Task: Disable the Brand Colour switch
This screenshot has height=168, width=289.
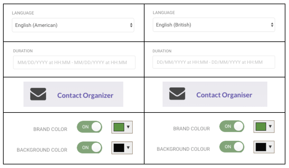Action: (x=232, y=126)
